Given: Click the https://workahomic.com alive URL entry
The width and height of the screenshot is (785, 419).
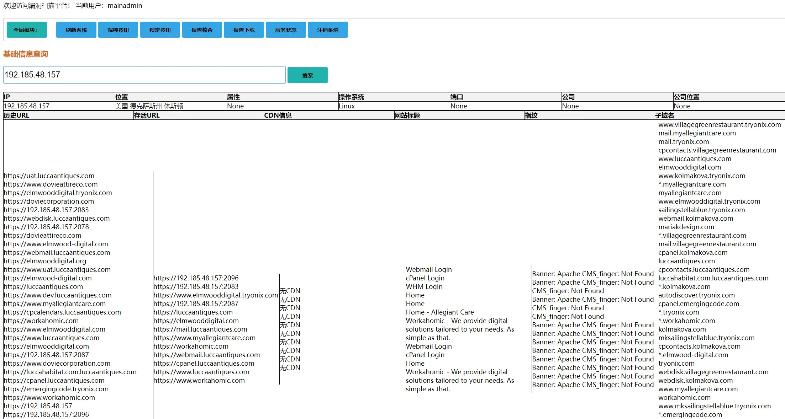Looking at the screenshot, I should 191,347.
